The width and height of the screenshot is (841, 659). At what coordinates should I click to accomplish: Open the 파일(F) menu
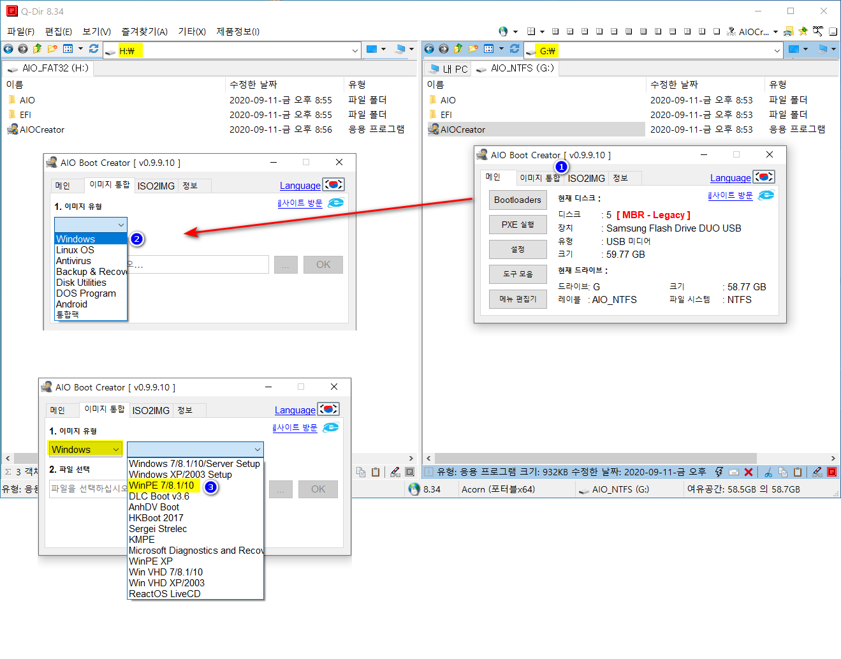[20, 31]
